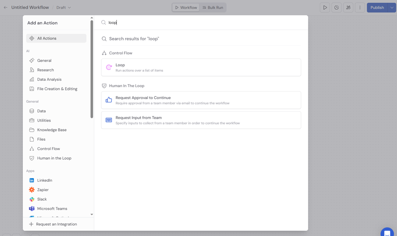Open the Slack app actions

pyautogui.click(x=56, y=199)
